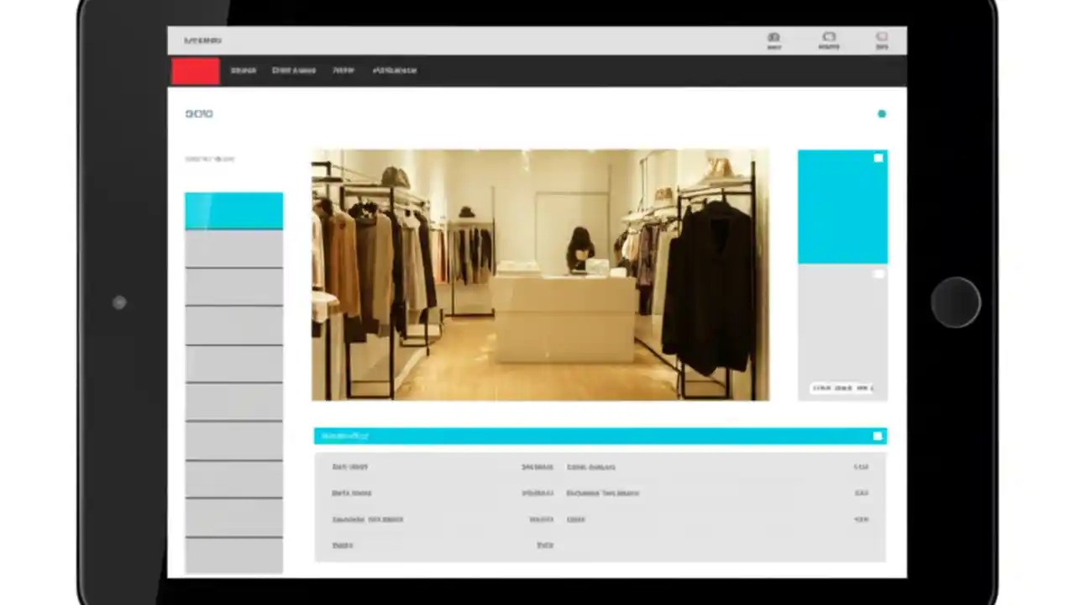Click the red brand square in the navigation bar

(195, 70)
